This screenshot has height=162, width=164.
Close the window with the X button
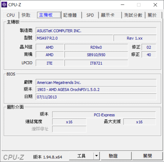[x=155, y=5]
